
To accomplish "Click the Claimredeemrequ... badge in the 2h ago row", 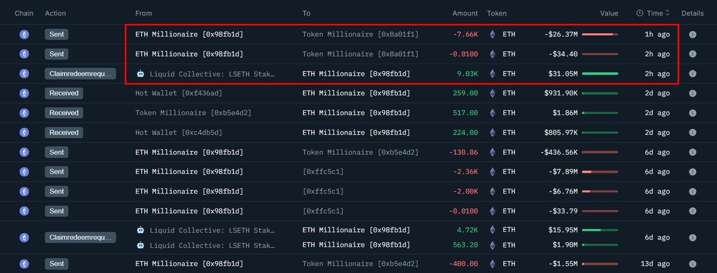I will click(80, 74).
